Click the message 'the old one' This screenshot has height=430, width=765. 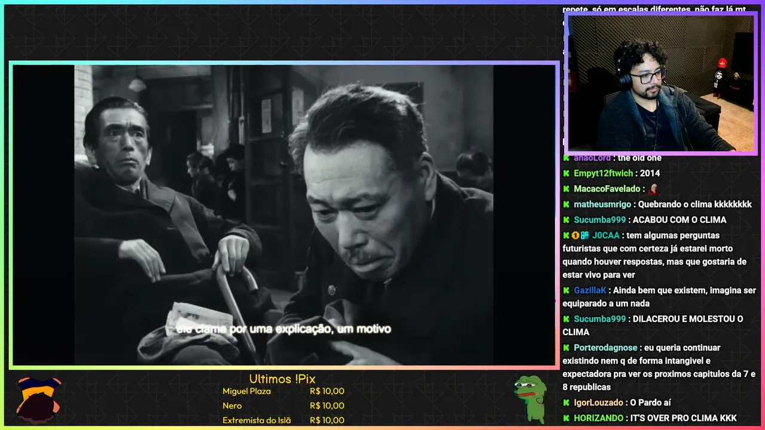pyautogui.click(x=639, y=158)
